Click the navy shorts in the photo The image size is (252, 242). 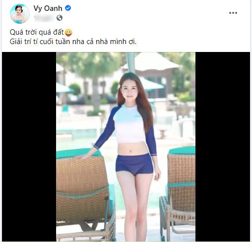(134, 164)
